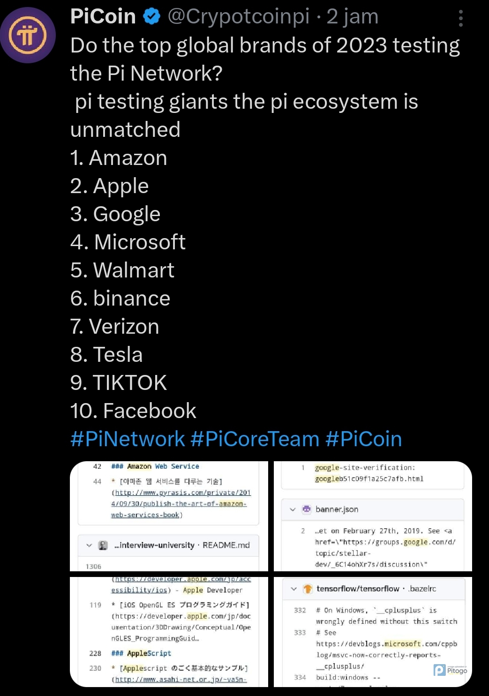Click the 2 jam timestamp

click(353, 16)
